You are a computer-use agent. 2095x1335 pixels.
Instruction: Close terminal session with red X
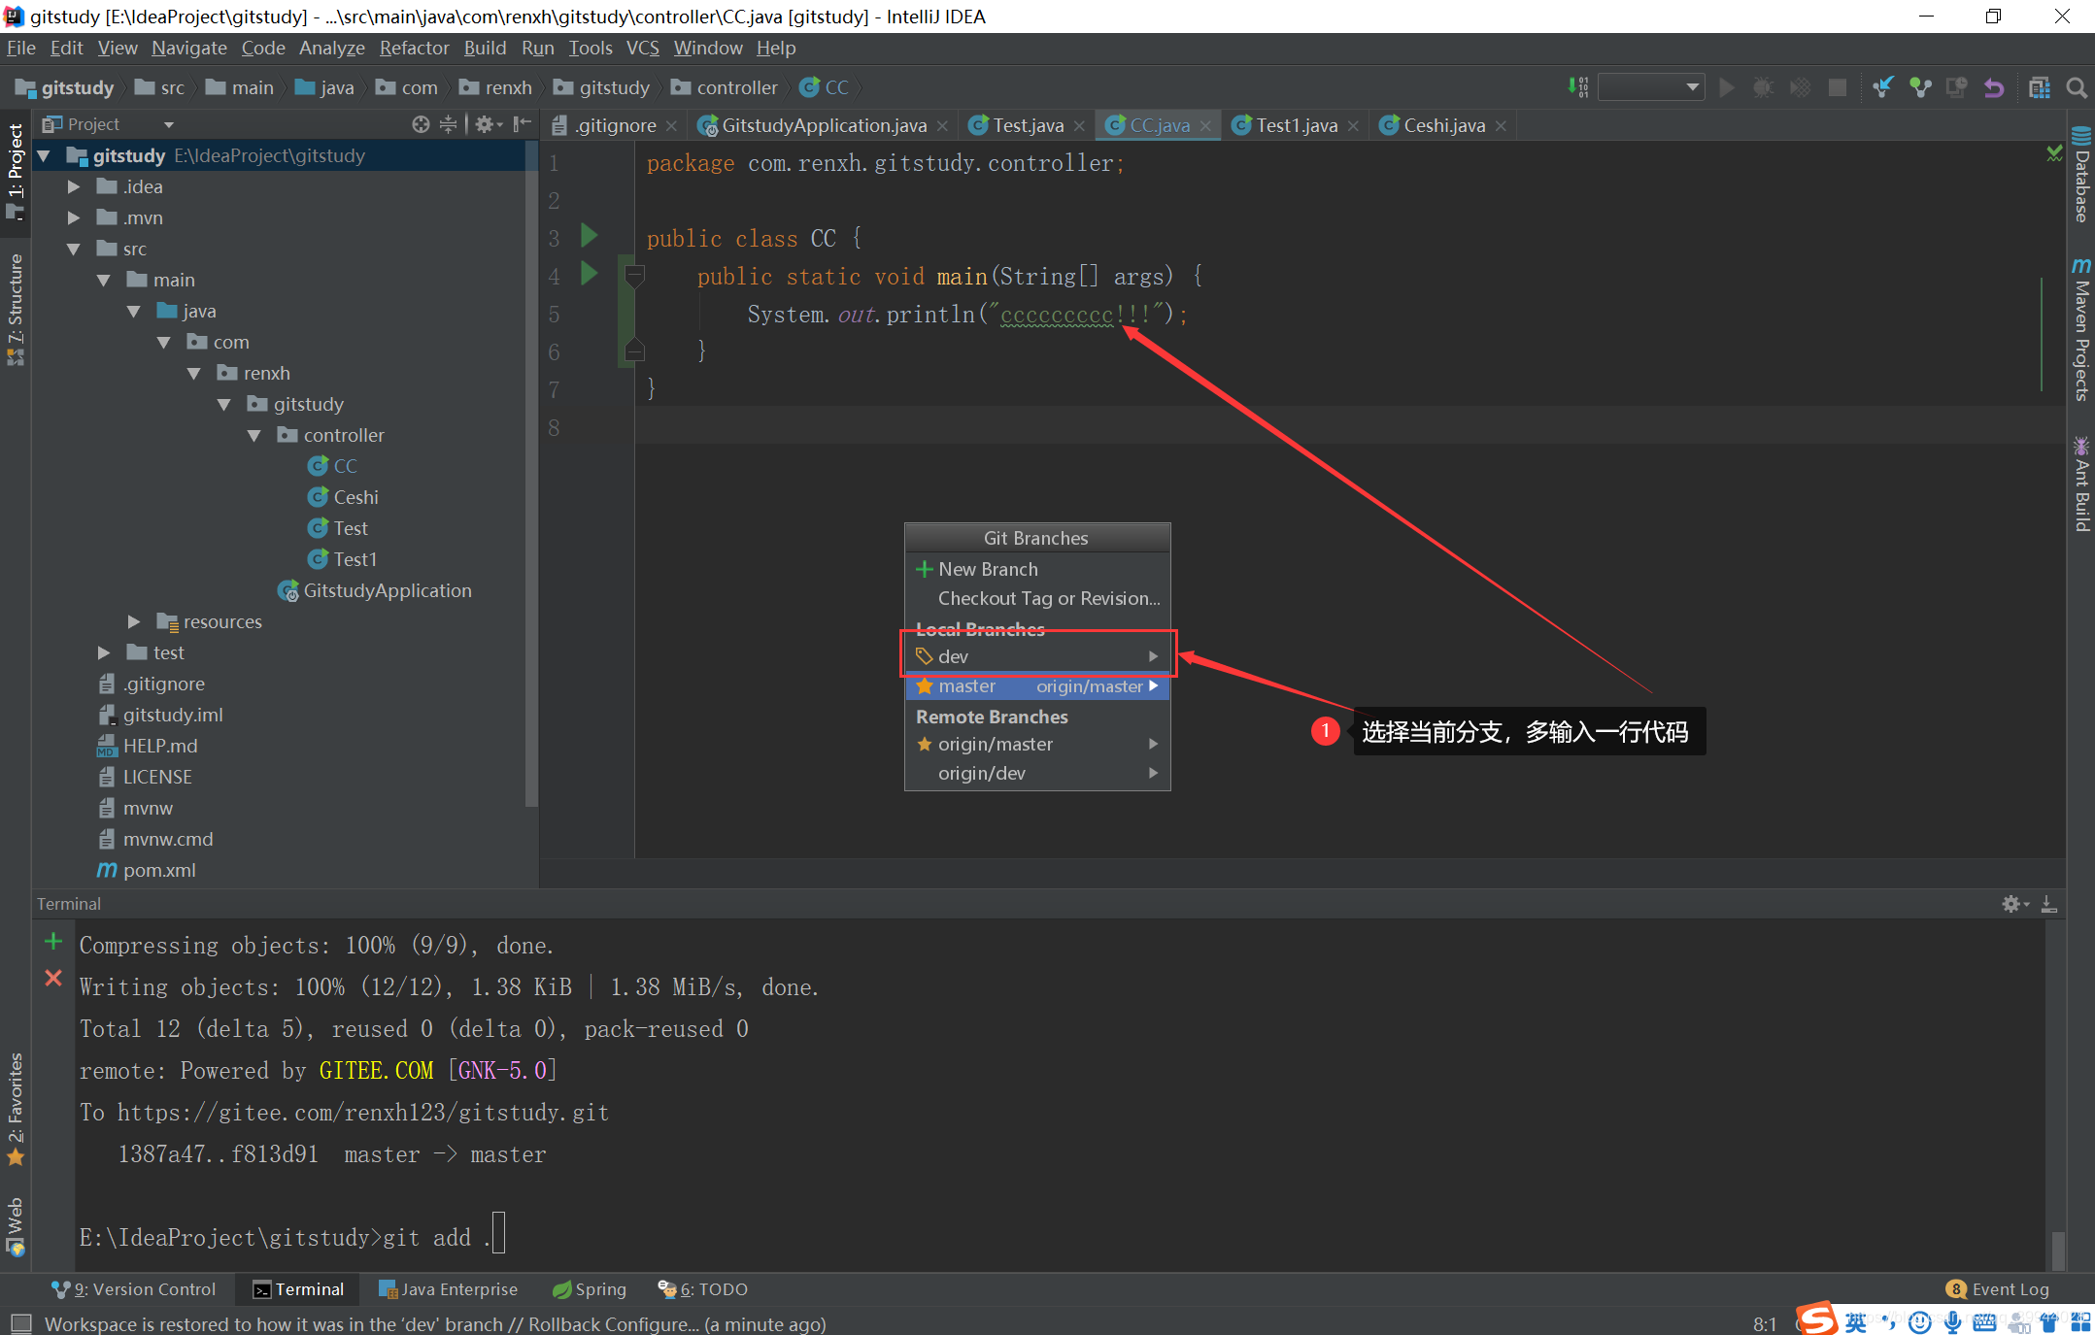point(53,978)
